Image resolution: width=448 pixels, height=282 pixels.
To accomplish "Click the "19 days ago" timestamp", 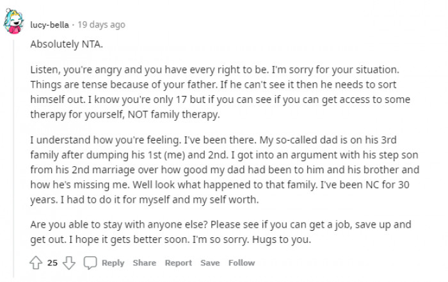I will (x=101, y=25).
